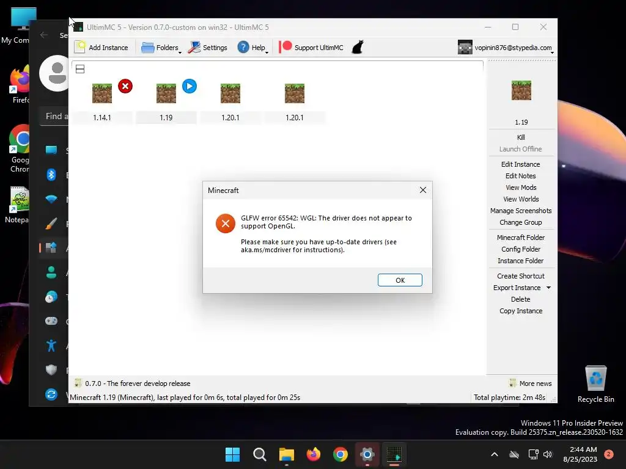Open Edit Instance

[x=521, y=164]
